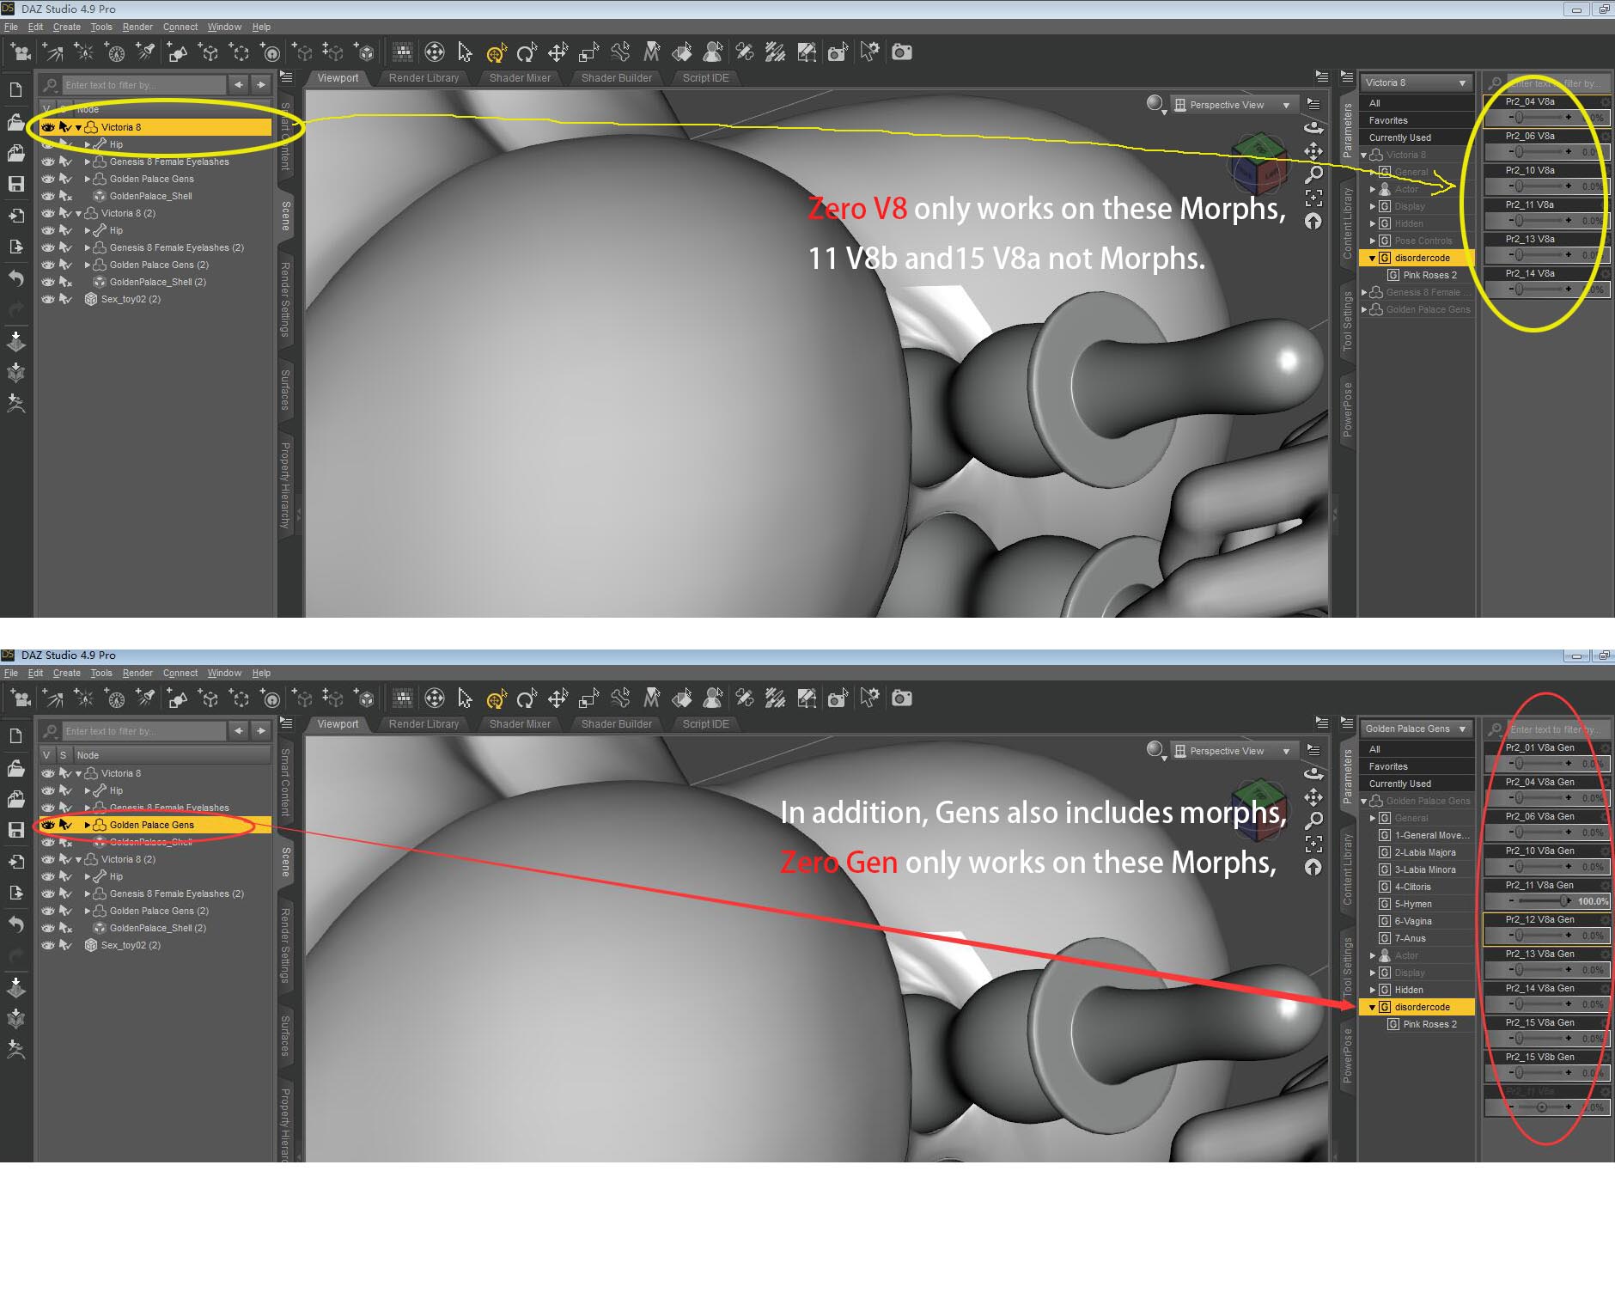Create a new spotlight in upper window toolbar
This screenshot has width=1615, height=1299.
[146, 53]
